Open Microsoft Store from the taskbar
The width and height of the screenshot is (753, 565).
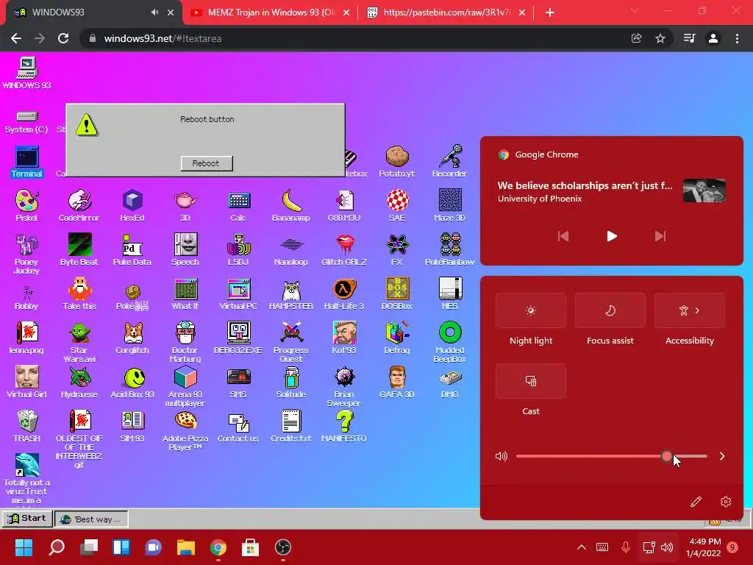(x=250, y=547)
